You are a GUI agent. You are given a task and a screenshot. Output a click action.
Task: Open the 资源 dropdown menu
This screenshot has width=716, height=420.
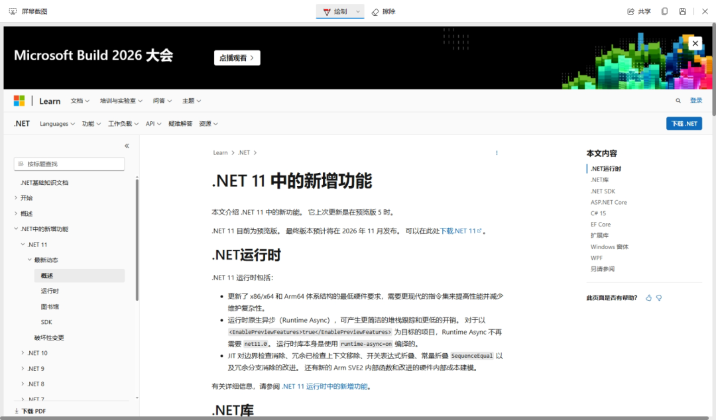(208, 124)
